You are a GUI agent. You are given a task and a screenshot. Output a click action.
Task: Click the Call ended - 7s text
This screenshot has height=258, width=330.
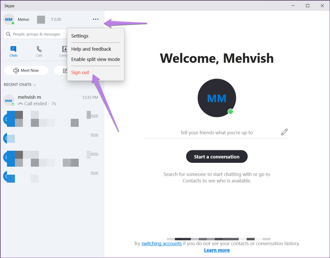coord(40,104)
